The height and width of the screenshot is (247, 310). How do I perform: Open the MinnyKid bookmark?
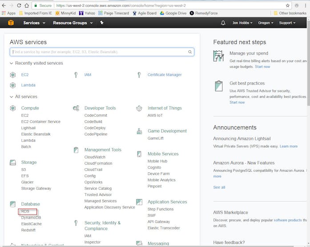click(x=66, y=13)
